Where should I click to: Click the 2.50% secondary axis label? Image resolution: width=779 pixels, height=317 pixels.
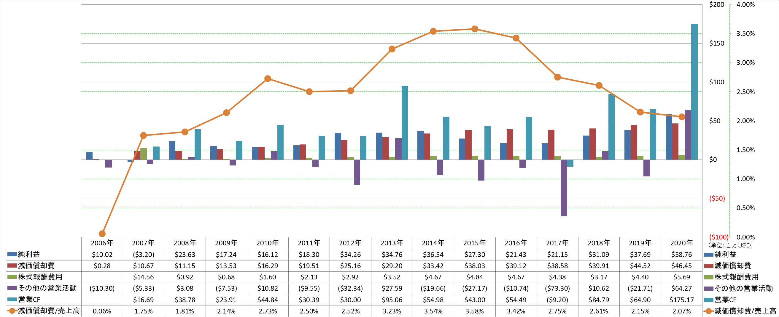[x=745, y=92]
